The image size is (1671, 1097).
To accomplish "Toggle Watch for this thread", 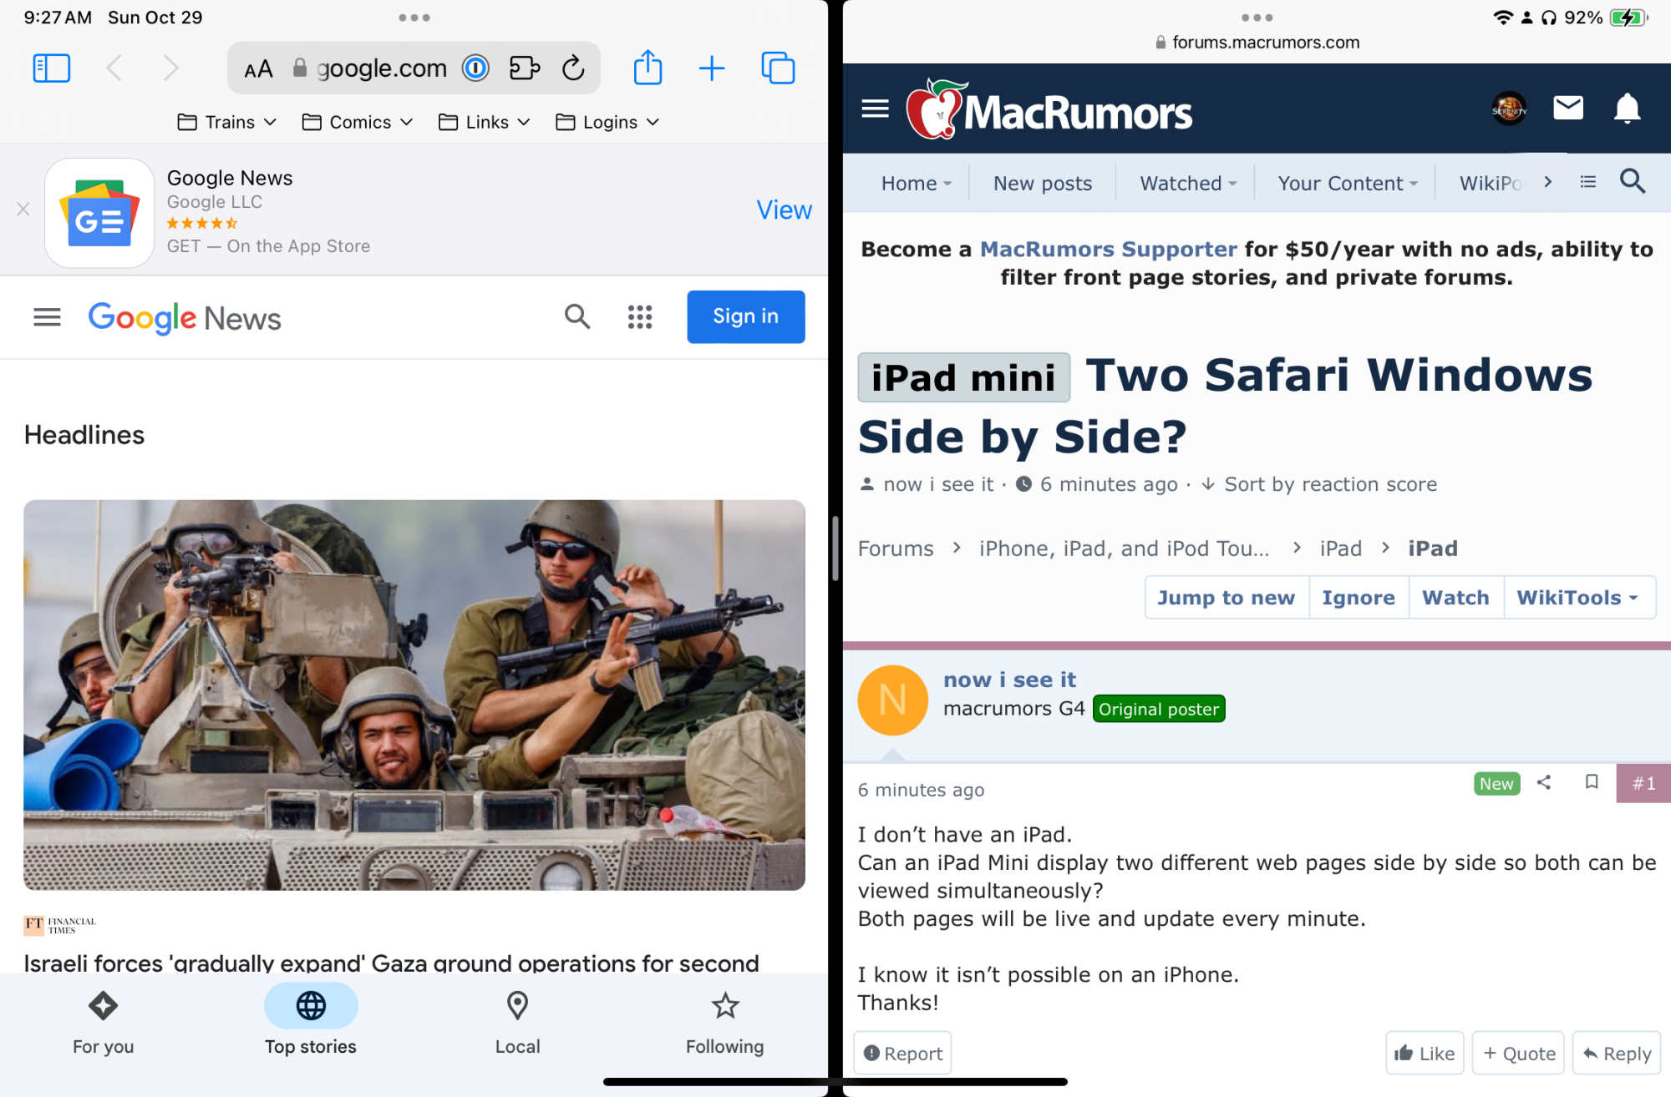I will coord(1455,598).
